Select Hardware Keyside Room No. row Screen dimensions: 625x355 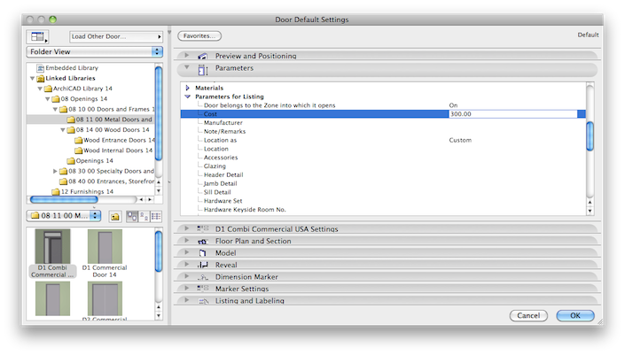[x=383, y=210]
